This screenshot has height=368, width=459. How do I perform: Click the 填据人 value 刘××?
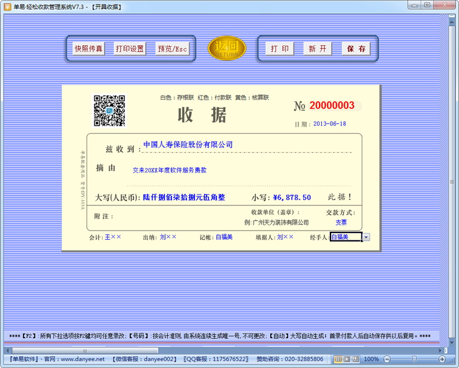(x=285, y=237)
